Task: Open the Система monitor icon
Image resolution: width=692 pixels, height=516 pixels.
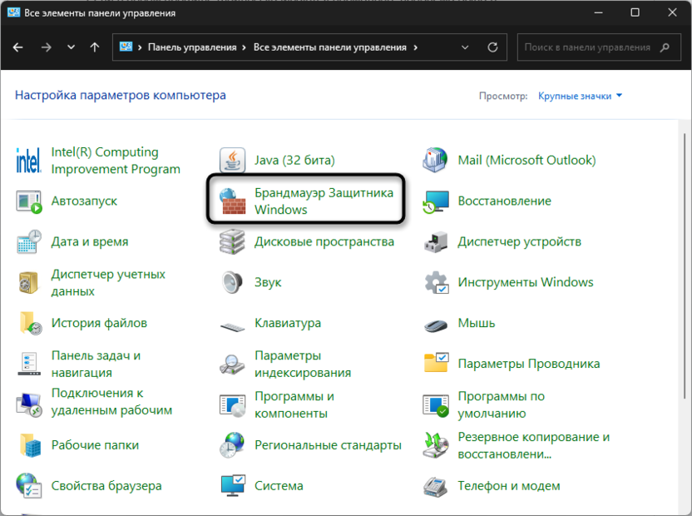Action: pyautogui.click(x=232, y=485)
